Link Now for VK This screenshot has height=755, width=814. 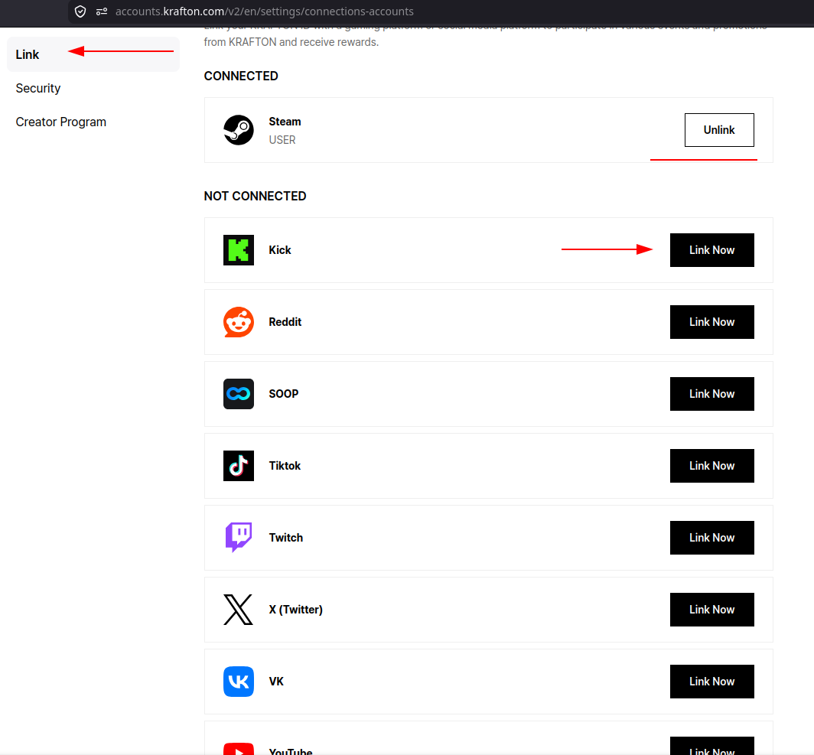[x=711, y=682]
